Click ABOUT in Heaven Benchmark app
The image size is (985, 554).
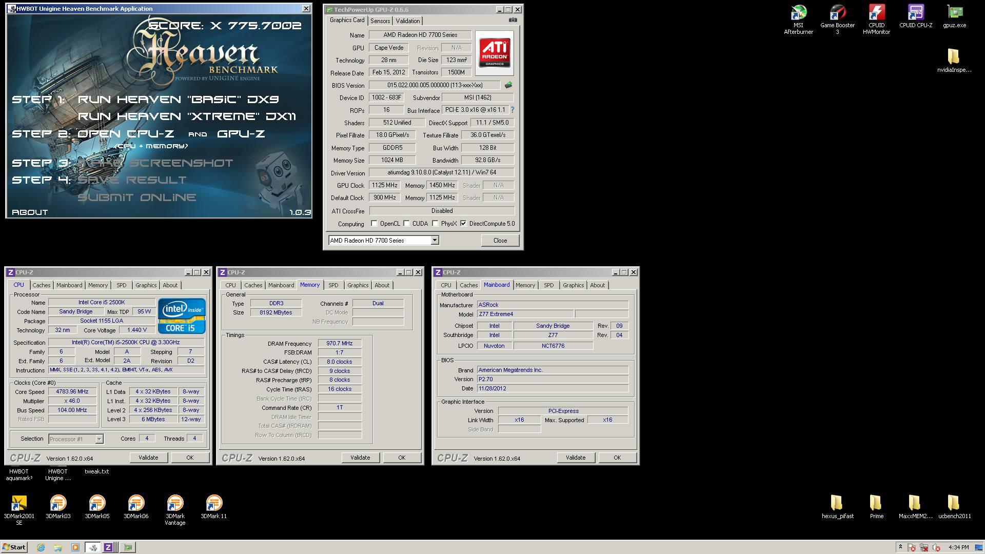[30, 212]
